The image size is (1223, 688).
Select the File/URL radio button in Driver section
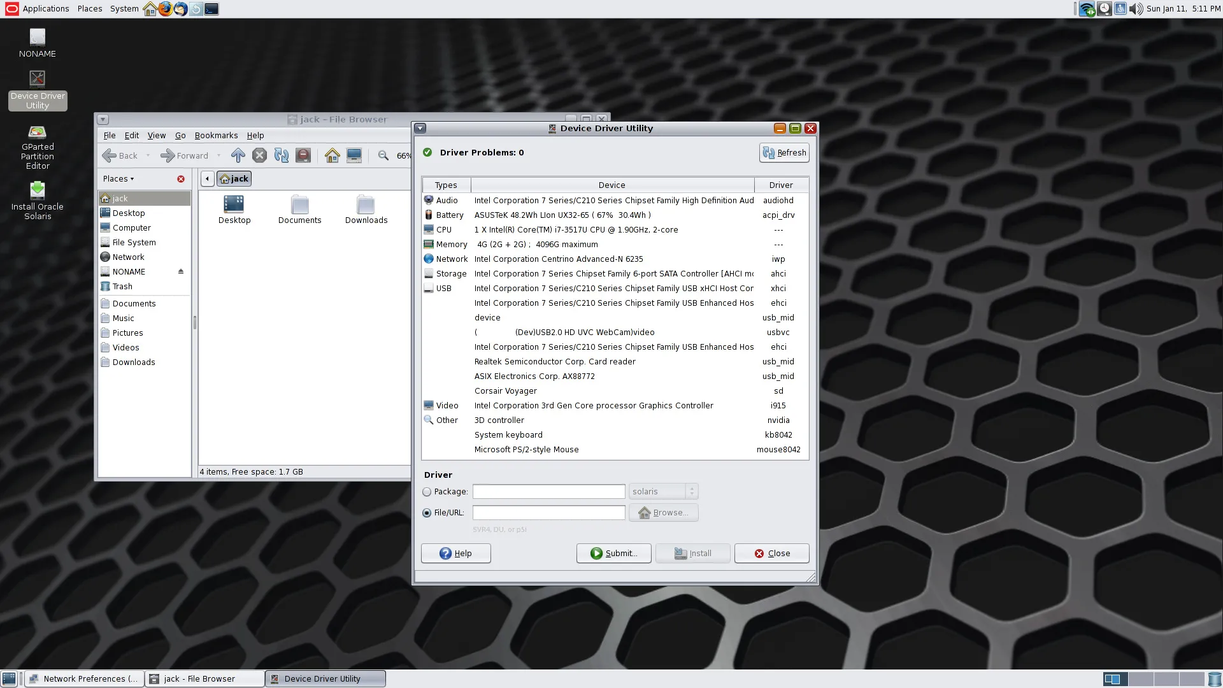pos(427,512)
